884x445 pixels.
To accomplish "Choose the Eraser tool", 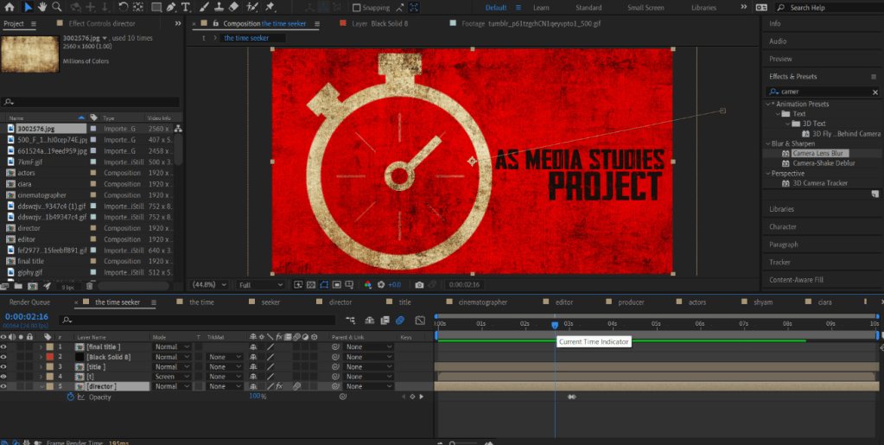I will pyautogui.click(x=233, y=7).
